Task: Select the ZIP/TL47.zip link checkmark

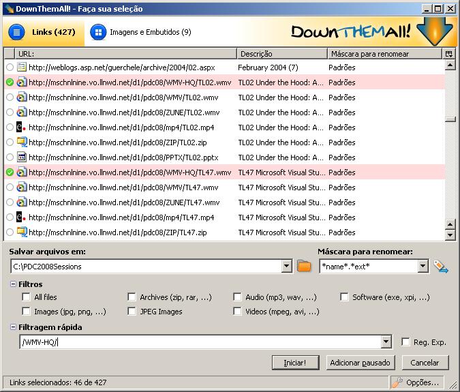Action: coord(10,232)
